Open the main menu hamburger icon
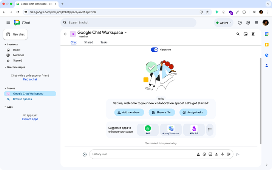Screen dimensions: 272x170 (8, 23)
